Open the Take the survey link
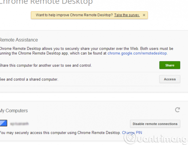 (127, 15)
